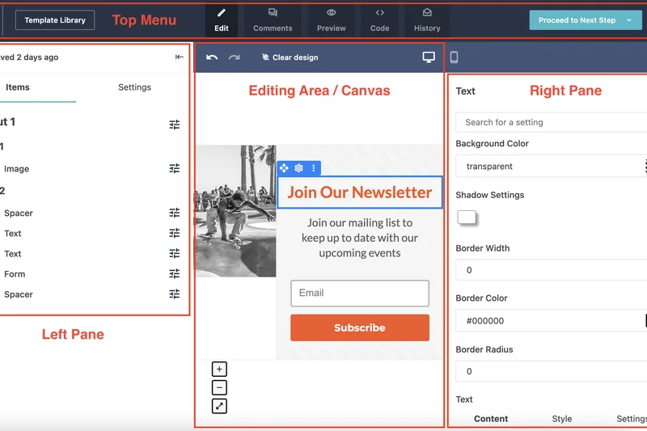Switch to the Settings tab in left pane
This screenshot has height=431, width=647.
point(134,87)
